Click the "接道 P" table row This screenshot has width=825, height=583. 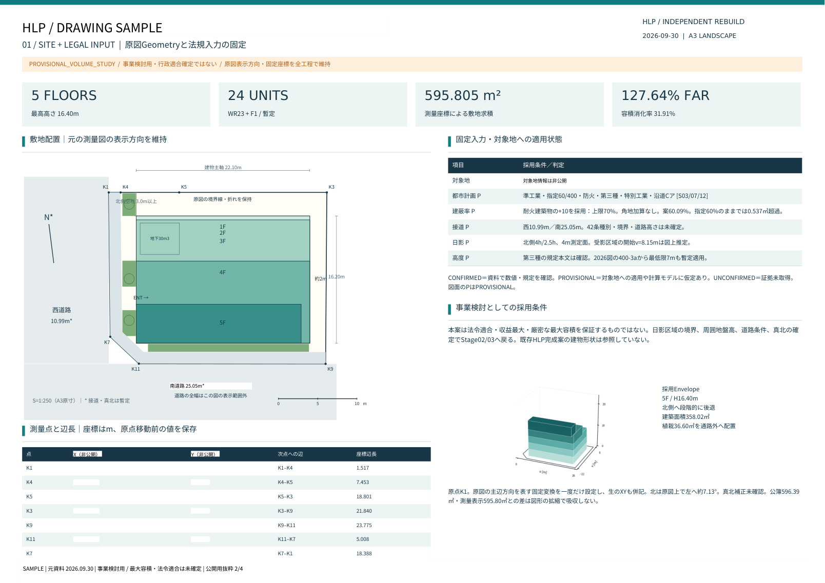click(625, 227)
